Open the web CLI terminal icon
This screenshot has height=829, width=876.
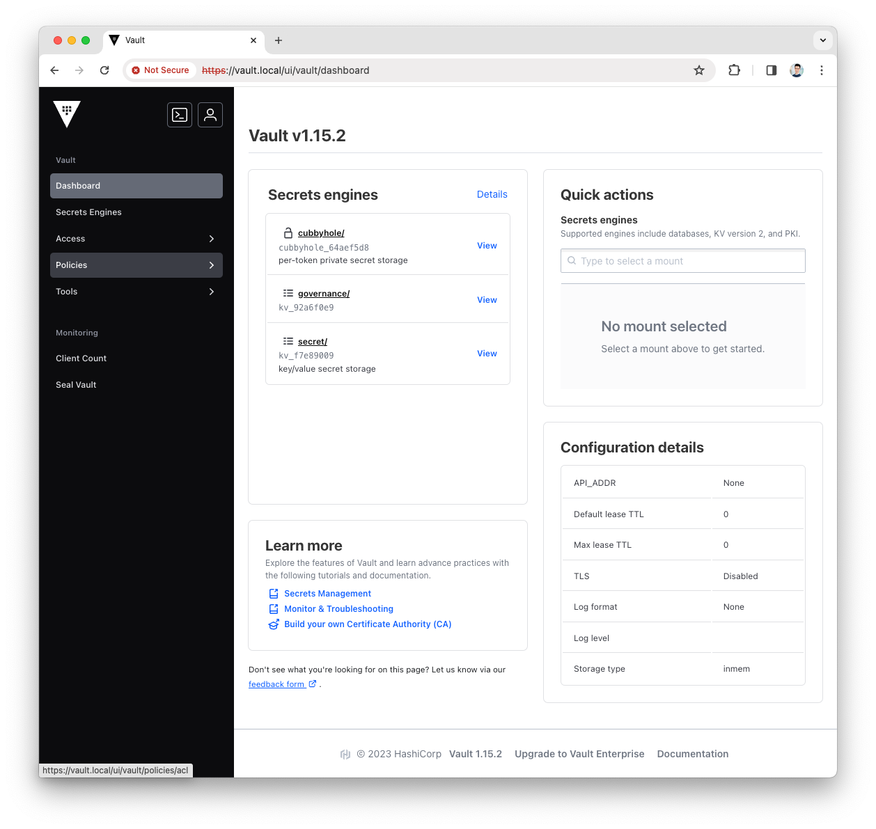pos(179,114)
